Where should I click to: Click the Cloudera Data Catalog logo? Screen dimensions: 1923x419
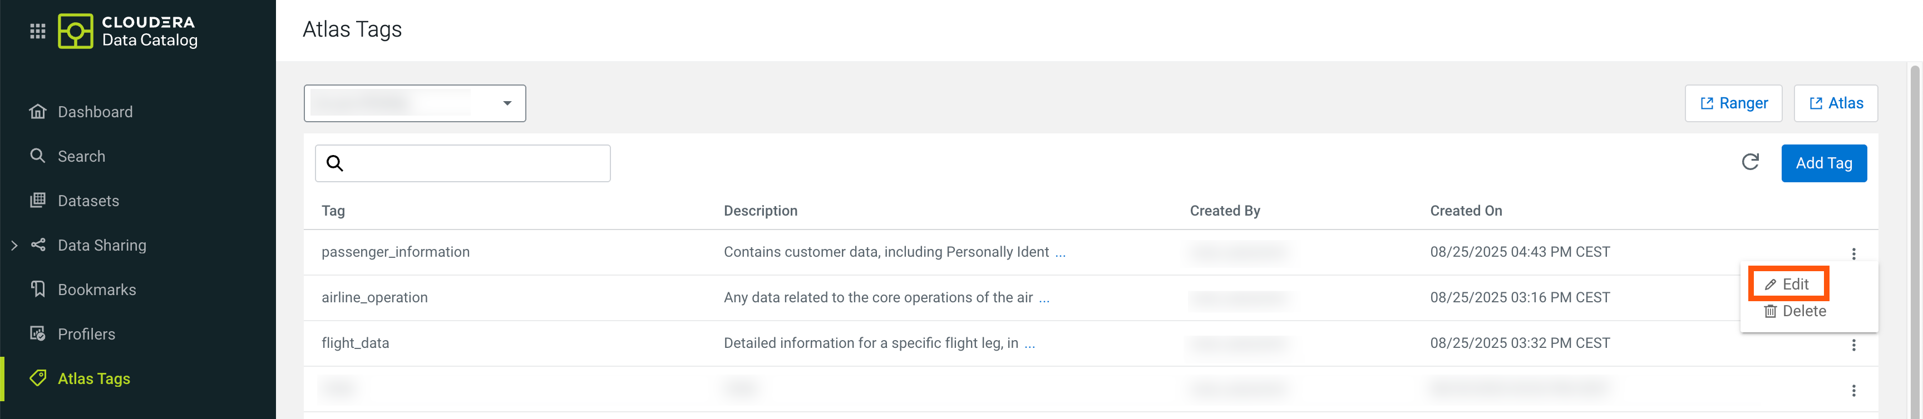(127, 31)
